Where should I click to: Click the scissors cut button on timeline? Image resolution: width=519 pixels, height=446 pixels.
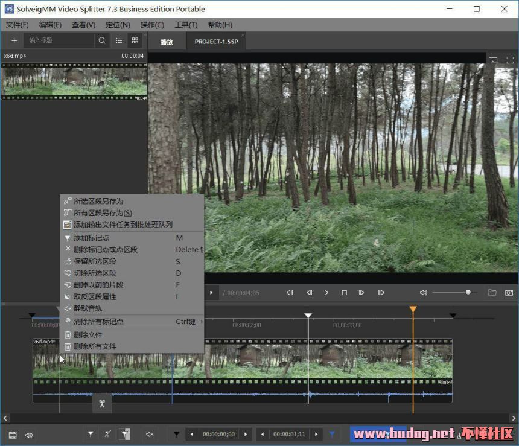pyautogui.click(x=102, y=403)
